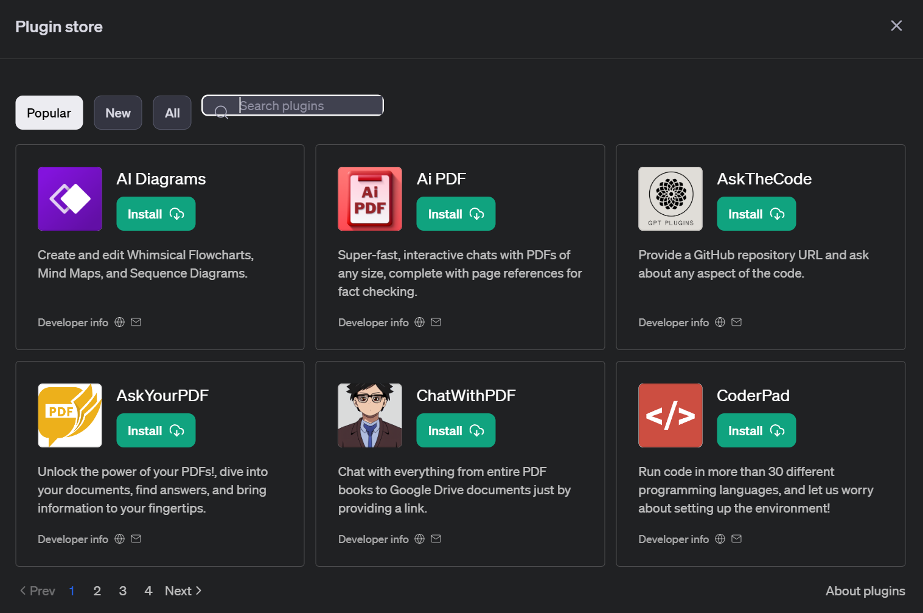
Task: Click the Ai PDF developer email icon
Action: [436, 322]
